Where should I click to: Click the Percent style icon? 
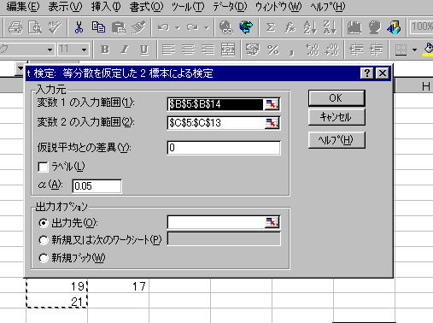point(273,50)
